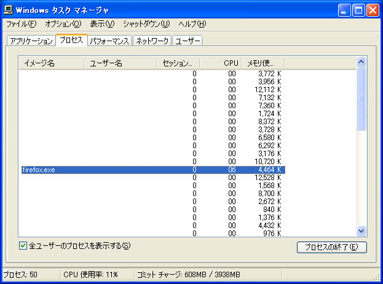383x284 pixels.
Task: Sort by イメージ名 column header
Action: (x=51, y=63)
